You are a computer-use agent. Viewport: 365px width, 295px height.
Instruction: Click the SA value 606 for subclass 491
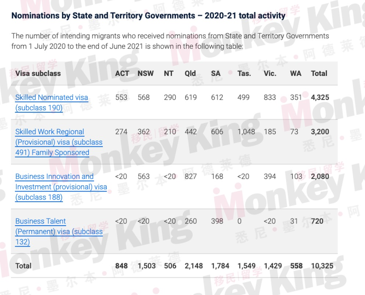[x=217, y=132]
